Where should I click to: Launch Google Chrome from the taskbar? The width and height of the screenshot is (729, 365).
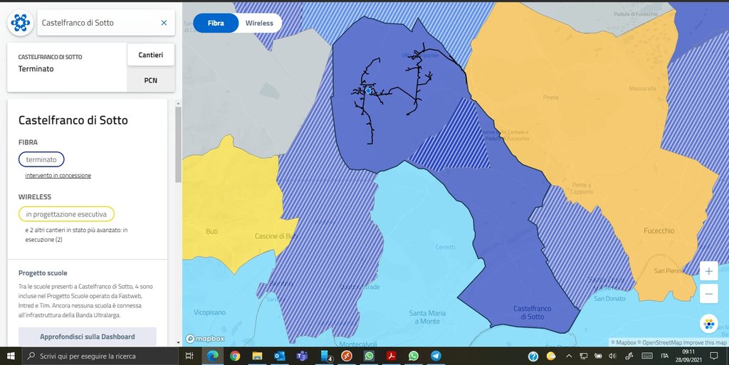(x=235, y=356)
